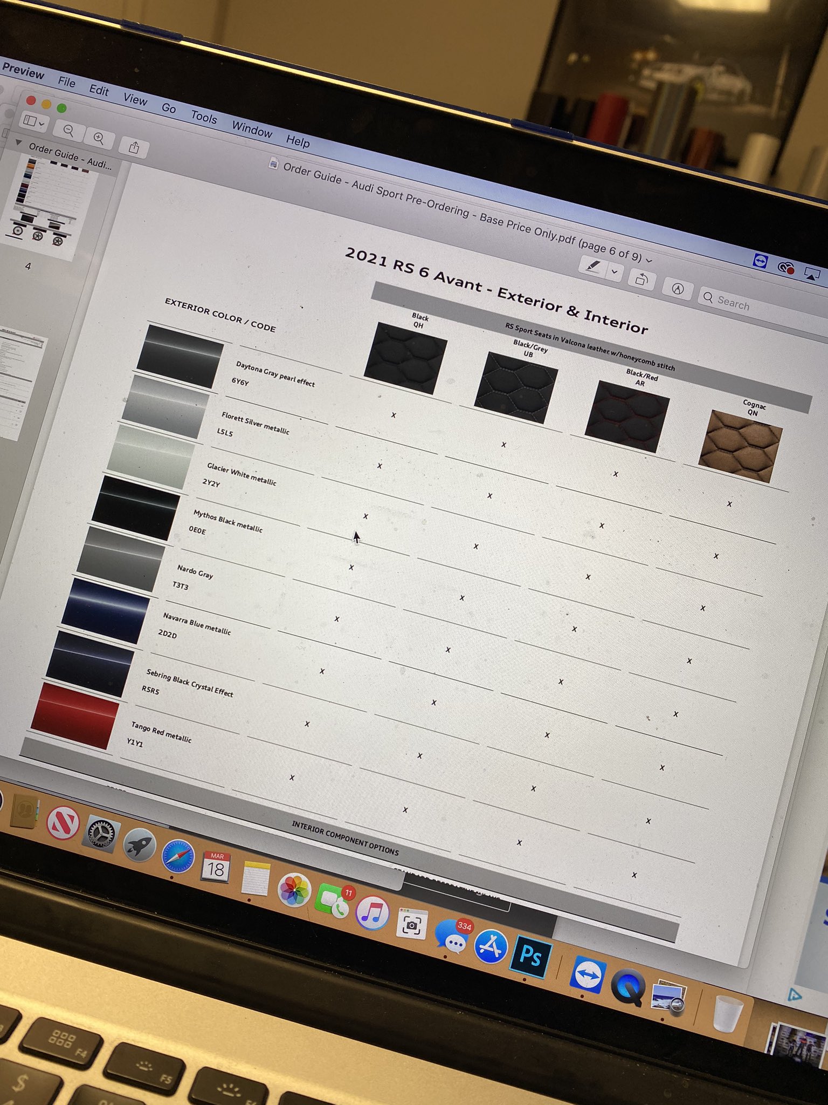
Task: Open the highlight color dropdown arrow
Action: coord(614,271)
